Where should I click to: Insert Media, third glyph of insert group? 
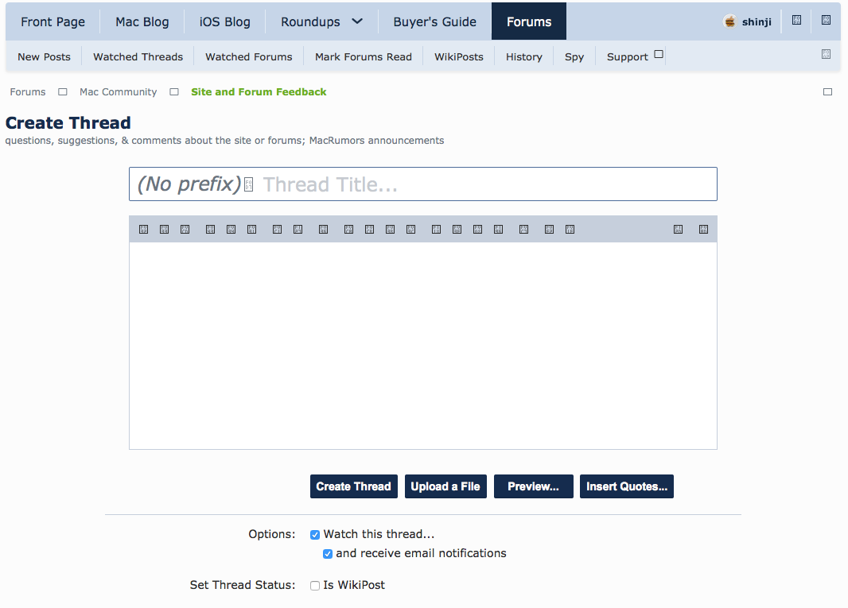(477, 229)
